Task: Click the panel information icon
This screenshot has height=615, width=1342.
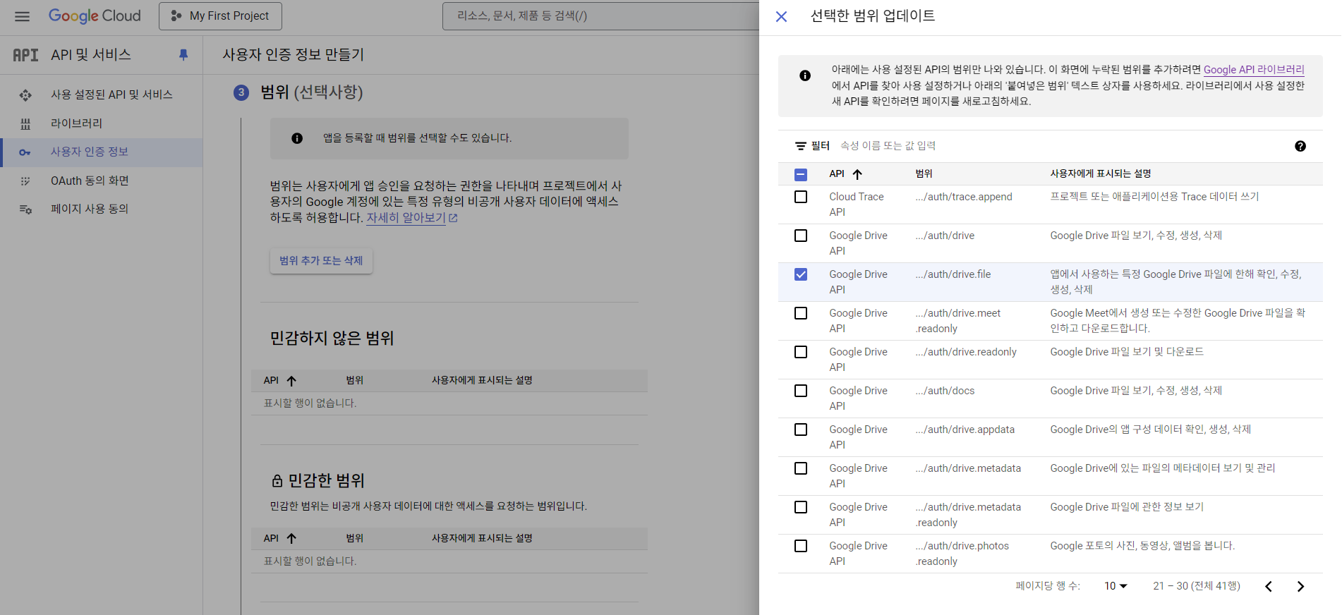Action: pos(805,75)
